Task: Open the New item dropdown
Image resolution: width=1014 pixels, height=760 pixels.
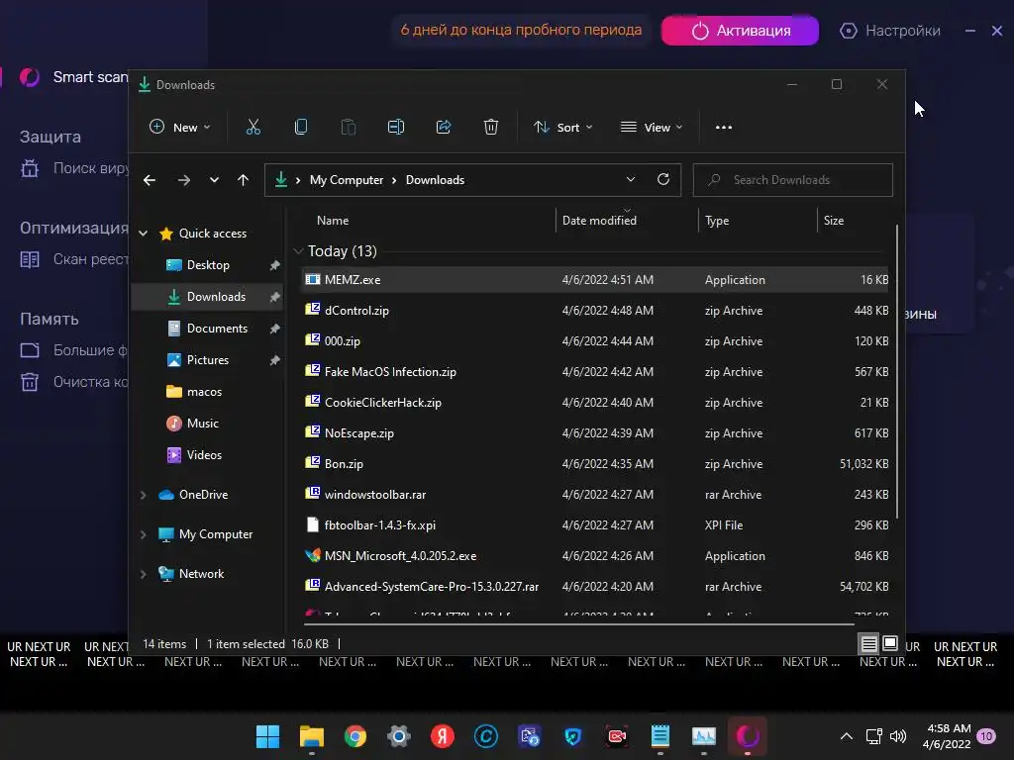Action: coord(180,128)
